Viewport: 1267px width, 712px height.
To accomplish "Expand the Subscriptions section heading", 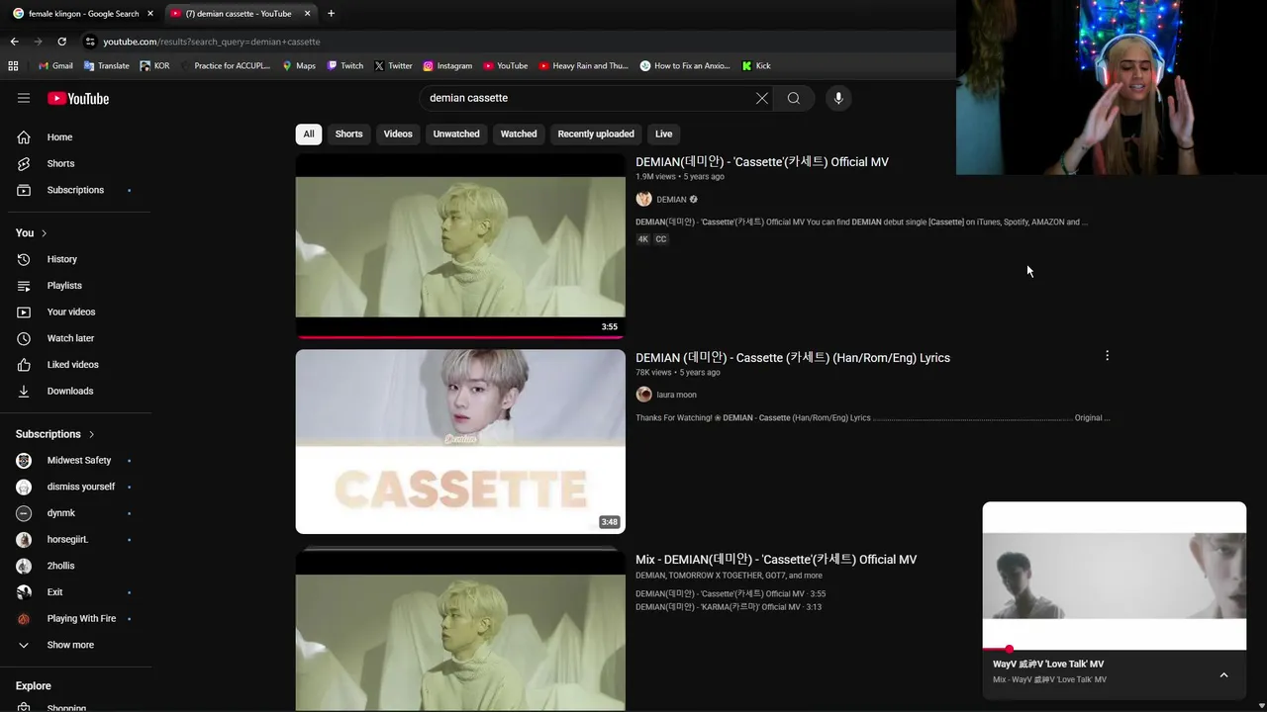I will click(55, 434).
